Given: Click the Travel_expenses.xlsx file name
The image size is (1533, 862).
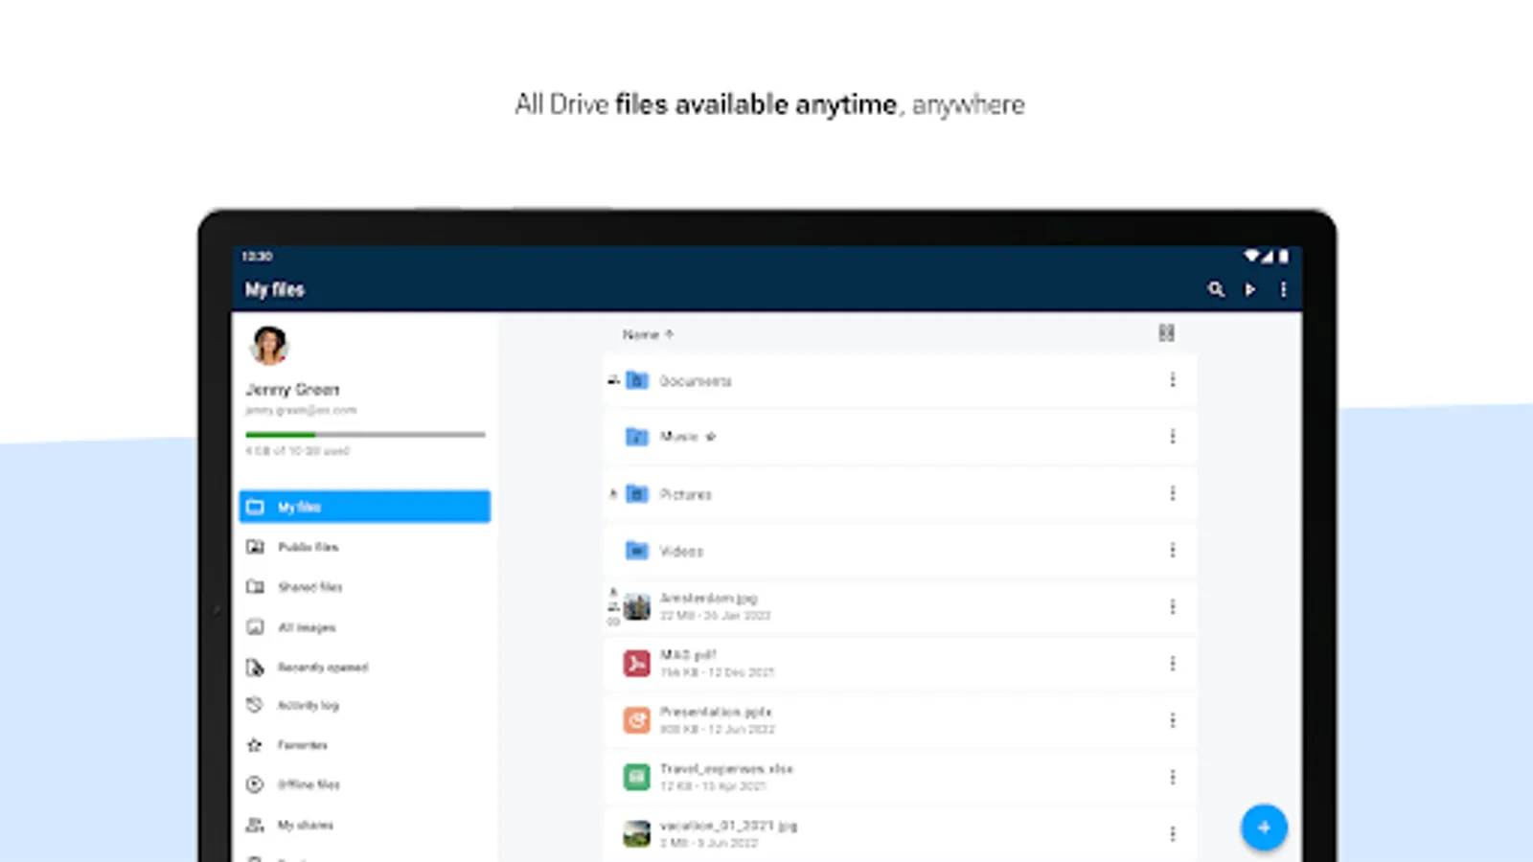Looking at the screenshot, I should [x=727, y=768].
